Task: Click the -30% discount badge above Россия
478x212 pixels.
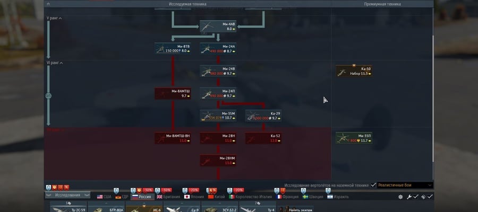Action: 148,190
